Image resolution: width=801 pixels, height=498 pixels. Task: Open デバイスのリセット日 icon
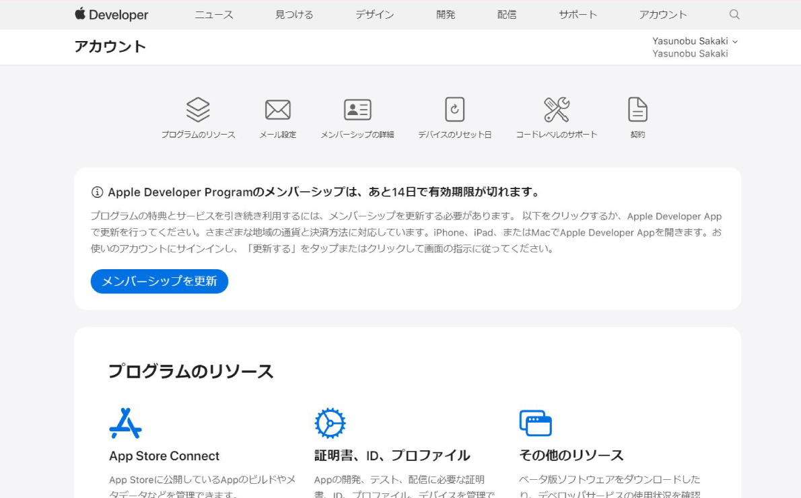pyautogui.click(x=455, y=110)
